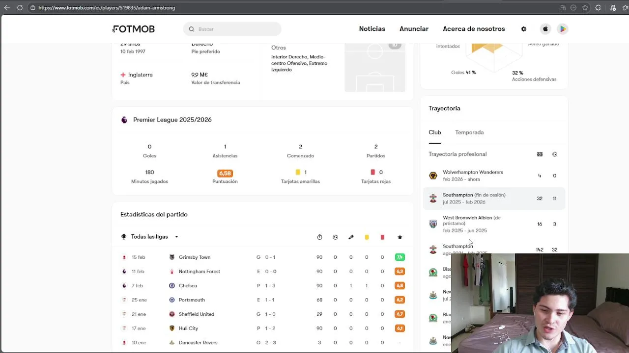Click the Buscar search field
629x353 pixels.
(x=232, y=29)
